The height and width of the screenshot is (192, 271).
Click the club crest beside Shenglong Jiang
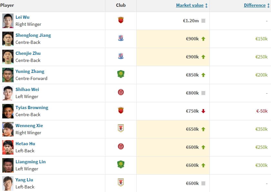pos(121,38)
